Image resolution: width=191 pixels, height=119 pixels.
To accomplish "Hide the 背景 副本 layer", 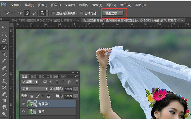I will [23, 104].
